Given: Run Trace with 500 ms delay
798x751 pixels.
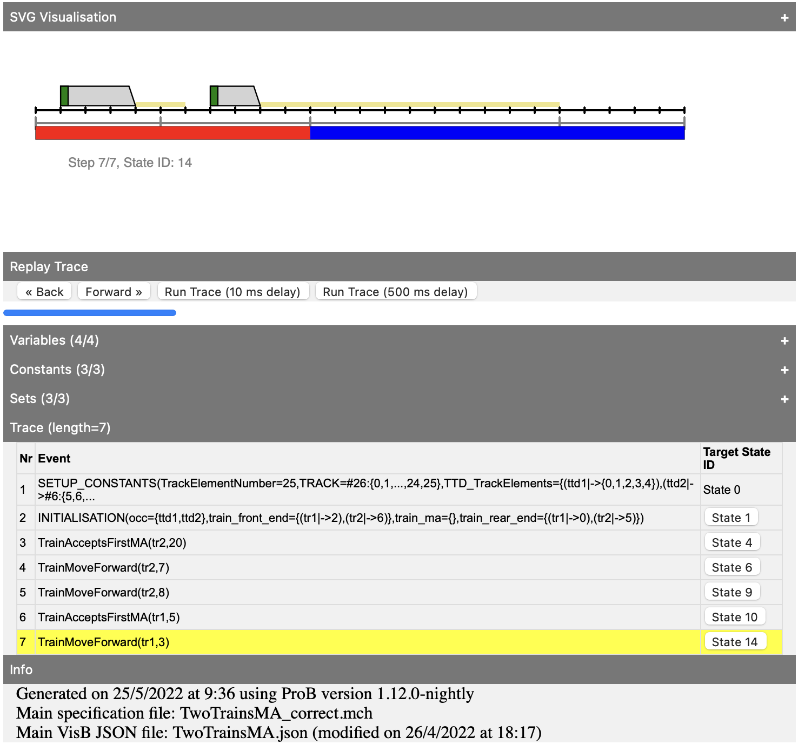Looking at the screenshot, I should pos(395,292).
